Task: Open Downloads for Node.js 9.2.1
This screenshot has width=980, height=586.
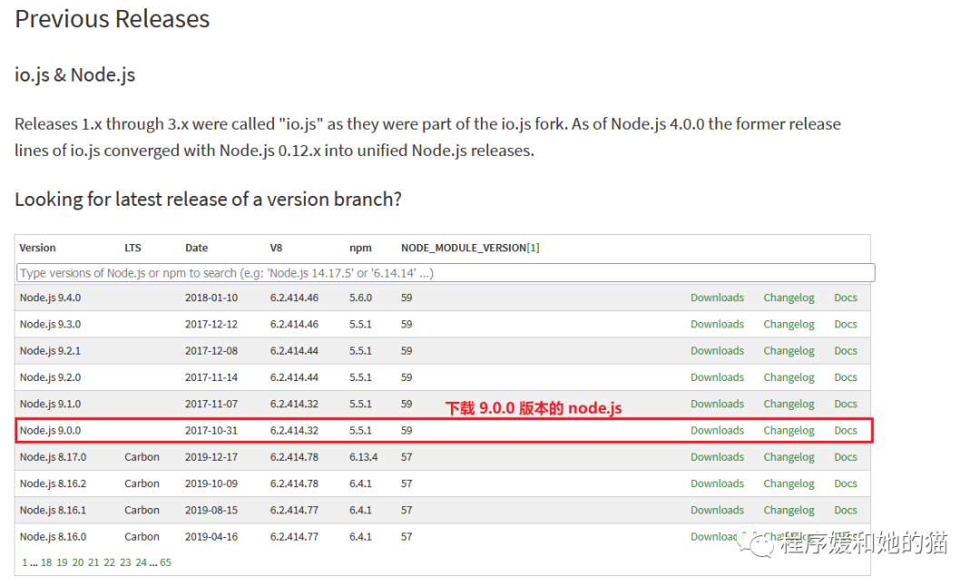Action: click(x=717, y=351)
